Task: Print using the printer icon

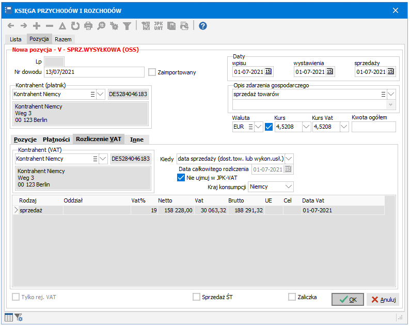Action: [x=88, y=26]
